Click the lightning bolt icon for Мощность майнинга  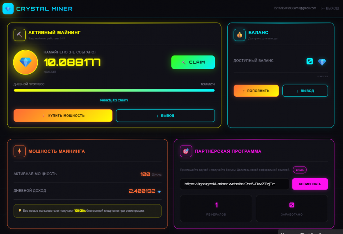point(19,151)
